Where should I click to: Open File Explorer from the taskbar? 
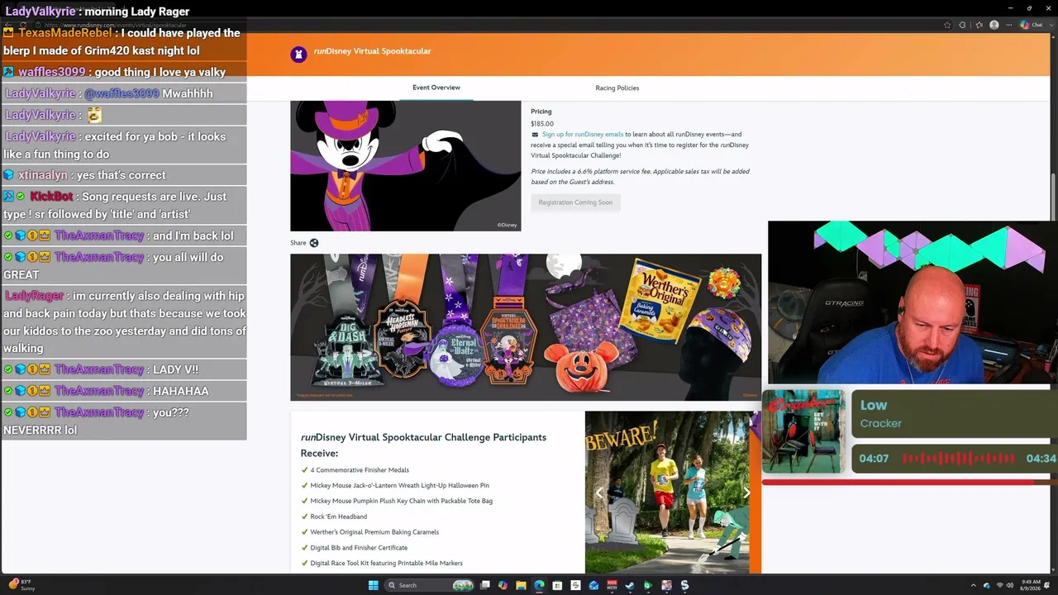522,585
